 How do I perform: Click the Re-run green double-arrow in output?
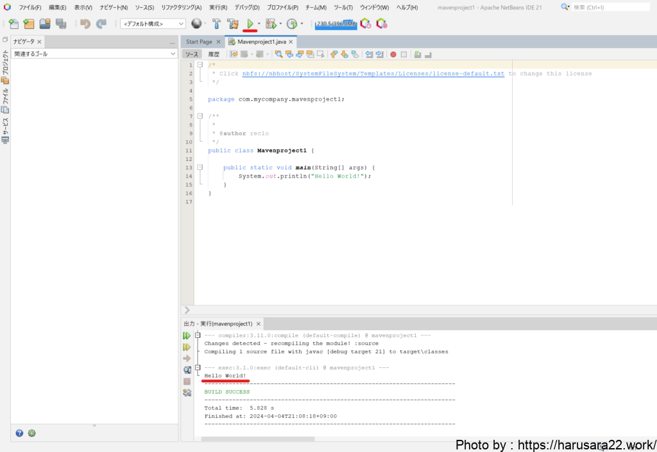tap(187, 335)
